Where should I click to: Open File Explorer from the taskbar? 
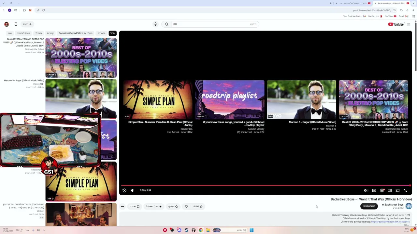(208, 230)
